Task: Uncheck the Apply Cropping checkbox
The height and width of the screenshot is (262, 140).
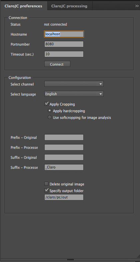Action: coord(46,104)
